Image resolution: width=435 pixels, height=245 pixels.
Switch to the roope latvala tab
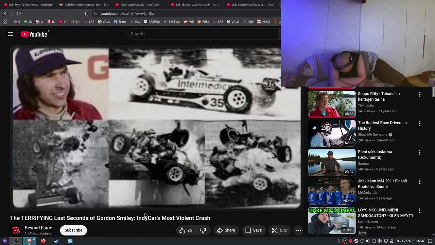[139, 4]
